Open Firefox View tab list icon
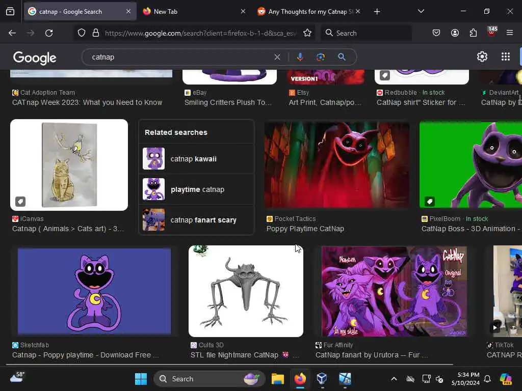 pos(10,12)
